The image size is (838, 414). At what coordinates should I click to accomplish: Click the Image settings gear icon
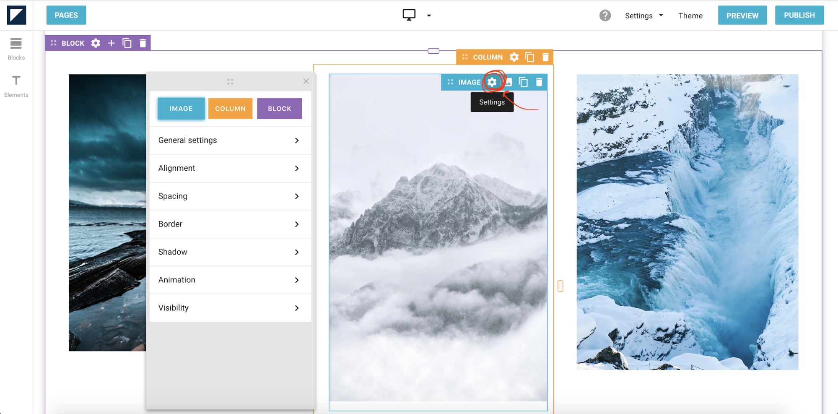coord(492,82)
